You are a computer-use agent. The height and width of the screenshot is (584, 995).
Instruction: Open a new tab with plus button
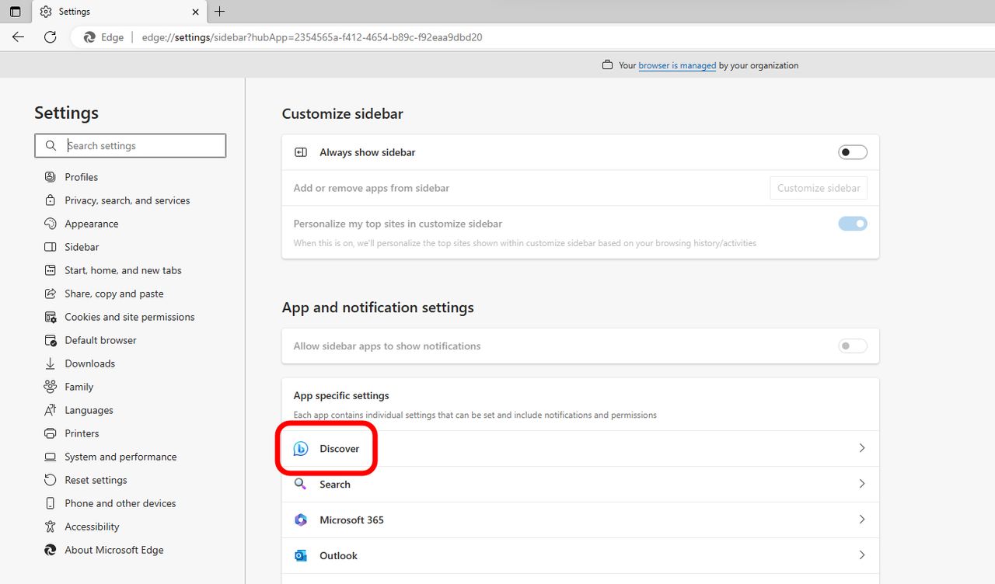point(220,12)
